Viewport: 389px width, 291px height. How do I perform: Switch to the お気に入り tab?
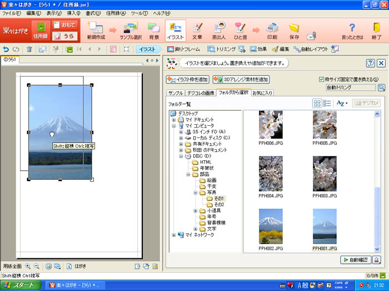tap(262, 93)
